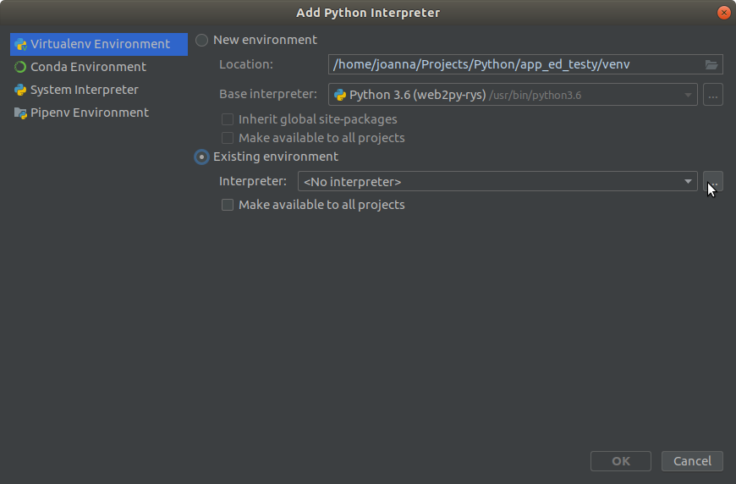The height and width of the screenshot is (484, 736).
Task: Expand the Base interpreter dropdown arrow
Action: click(688, 96)
